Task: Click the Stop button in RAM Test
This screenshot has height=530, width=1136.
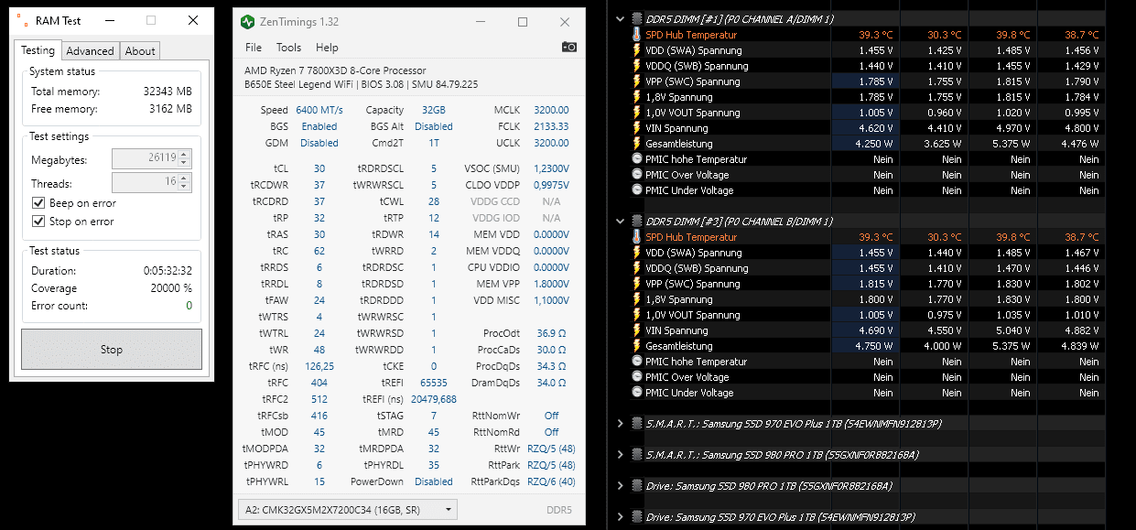Action: pyautogui.click(x=112, y=350)
